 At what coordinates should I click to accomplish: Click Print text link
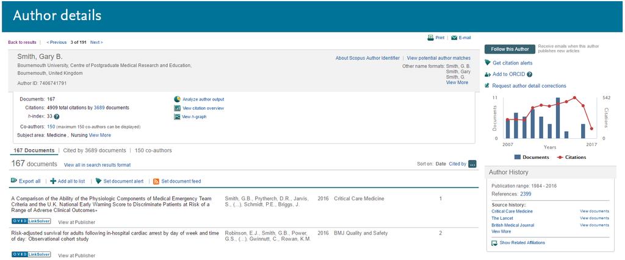pyautogui.click(x=439, y=38)
